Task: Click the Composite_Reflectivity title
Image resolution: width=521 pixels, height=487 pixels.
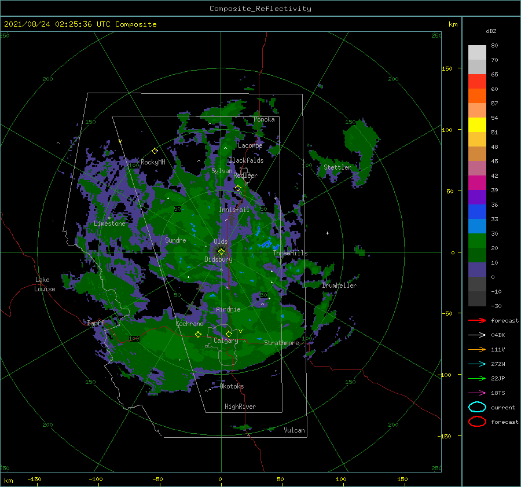Action: [260, 9]
